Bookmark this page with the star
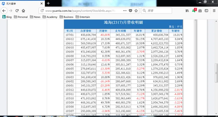 click(x=136, y=11)
